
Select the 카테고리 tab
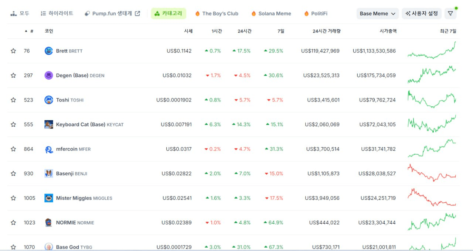[169, 14]
